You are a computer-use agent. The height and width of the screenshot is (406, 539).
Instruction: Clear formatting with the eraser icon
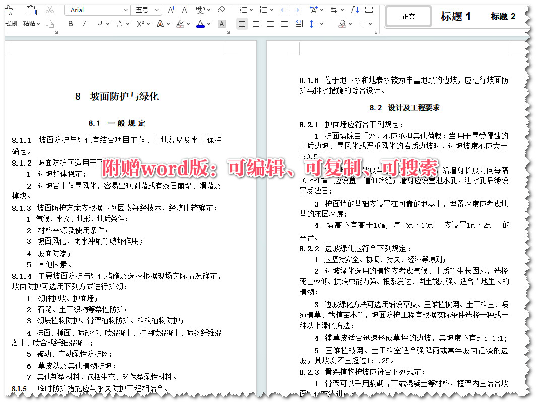tap(222, 10)
